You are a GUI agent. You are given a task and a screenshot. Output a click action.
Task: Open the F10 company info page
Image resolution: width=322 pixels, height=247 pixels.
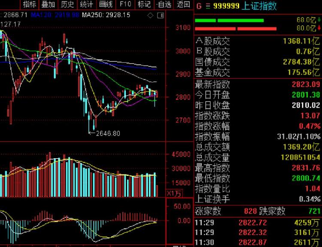point(125,4)
